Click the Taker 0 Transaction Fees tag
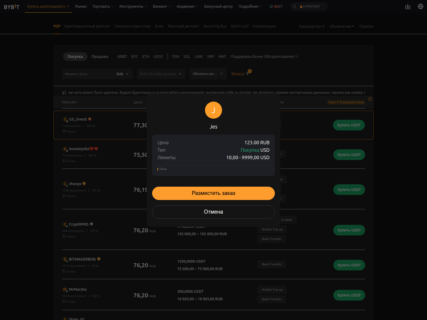Viewport: 427px width, 320px height. point(346,102)
